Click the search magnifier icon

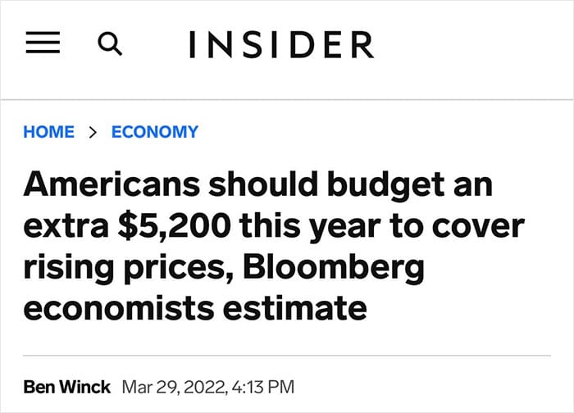[110, 44]
